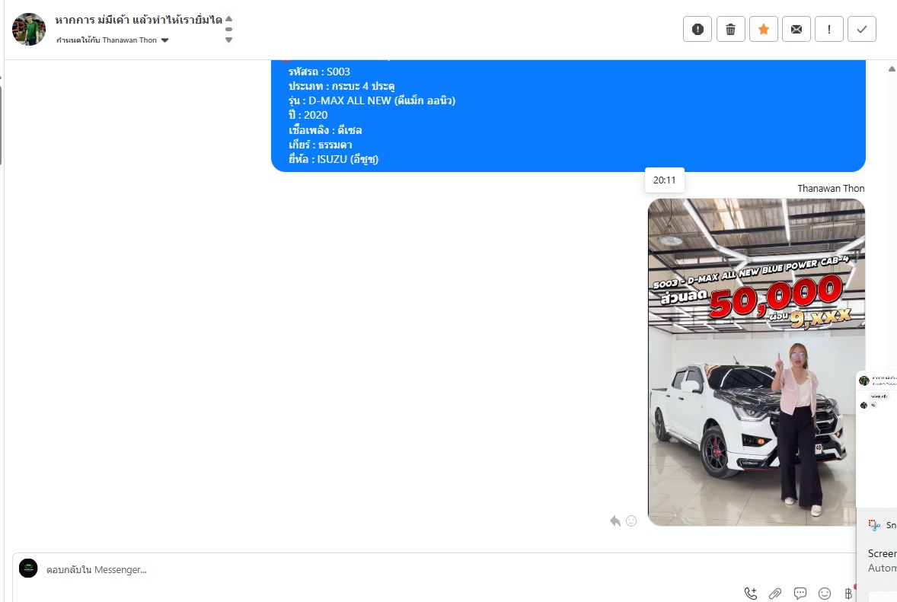This screenshot has height=602, width=897.
Task: Click the 20:11 timestamp label
Action: click(x=664, y=180)
